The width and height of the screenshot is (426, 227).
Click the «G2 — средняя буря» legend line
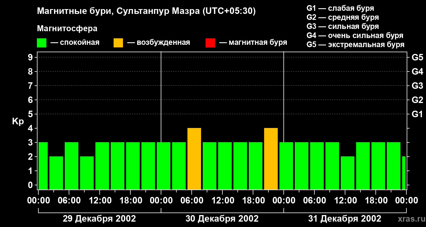tap(343, 17)
